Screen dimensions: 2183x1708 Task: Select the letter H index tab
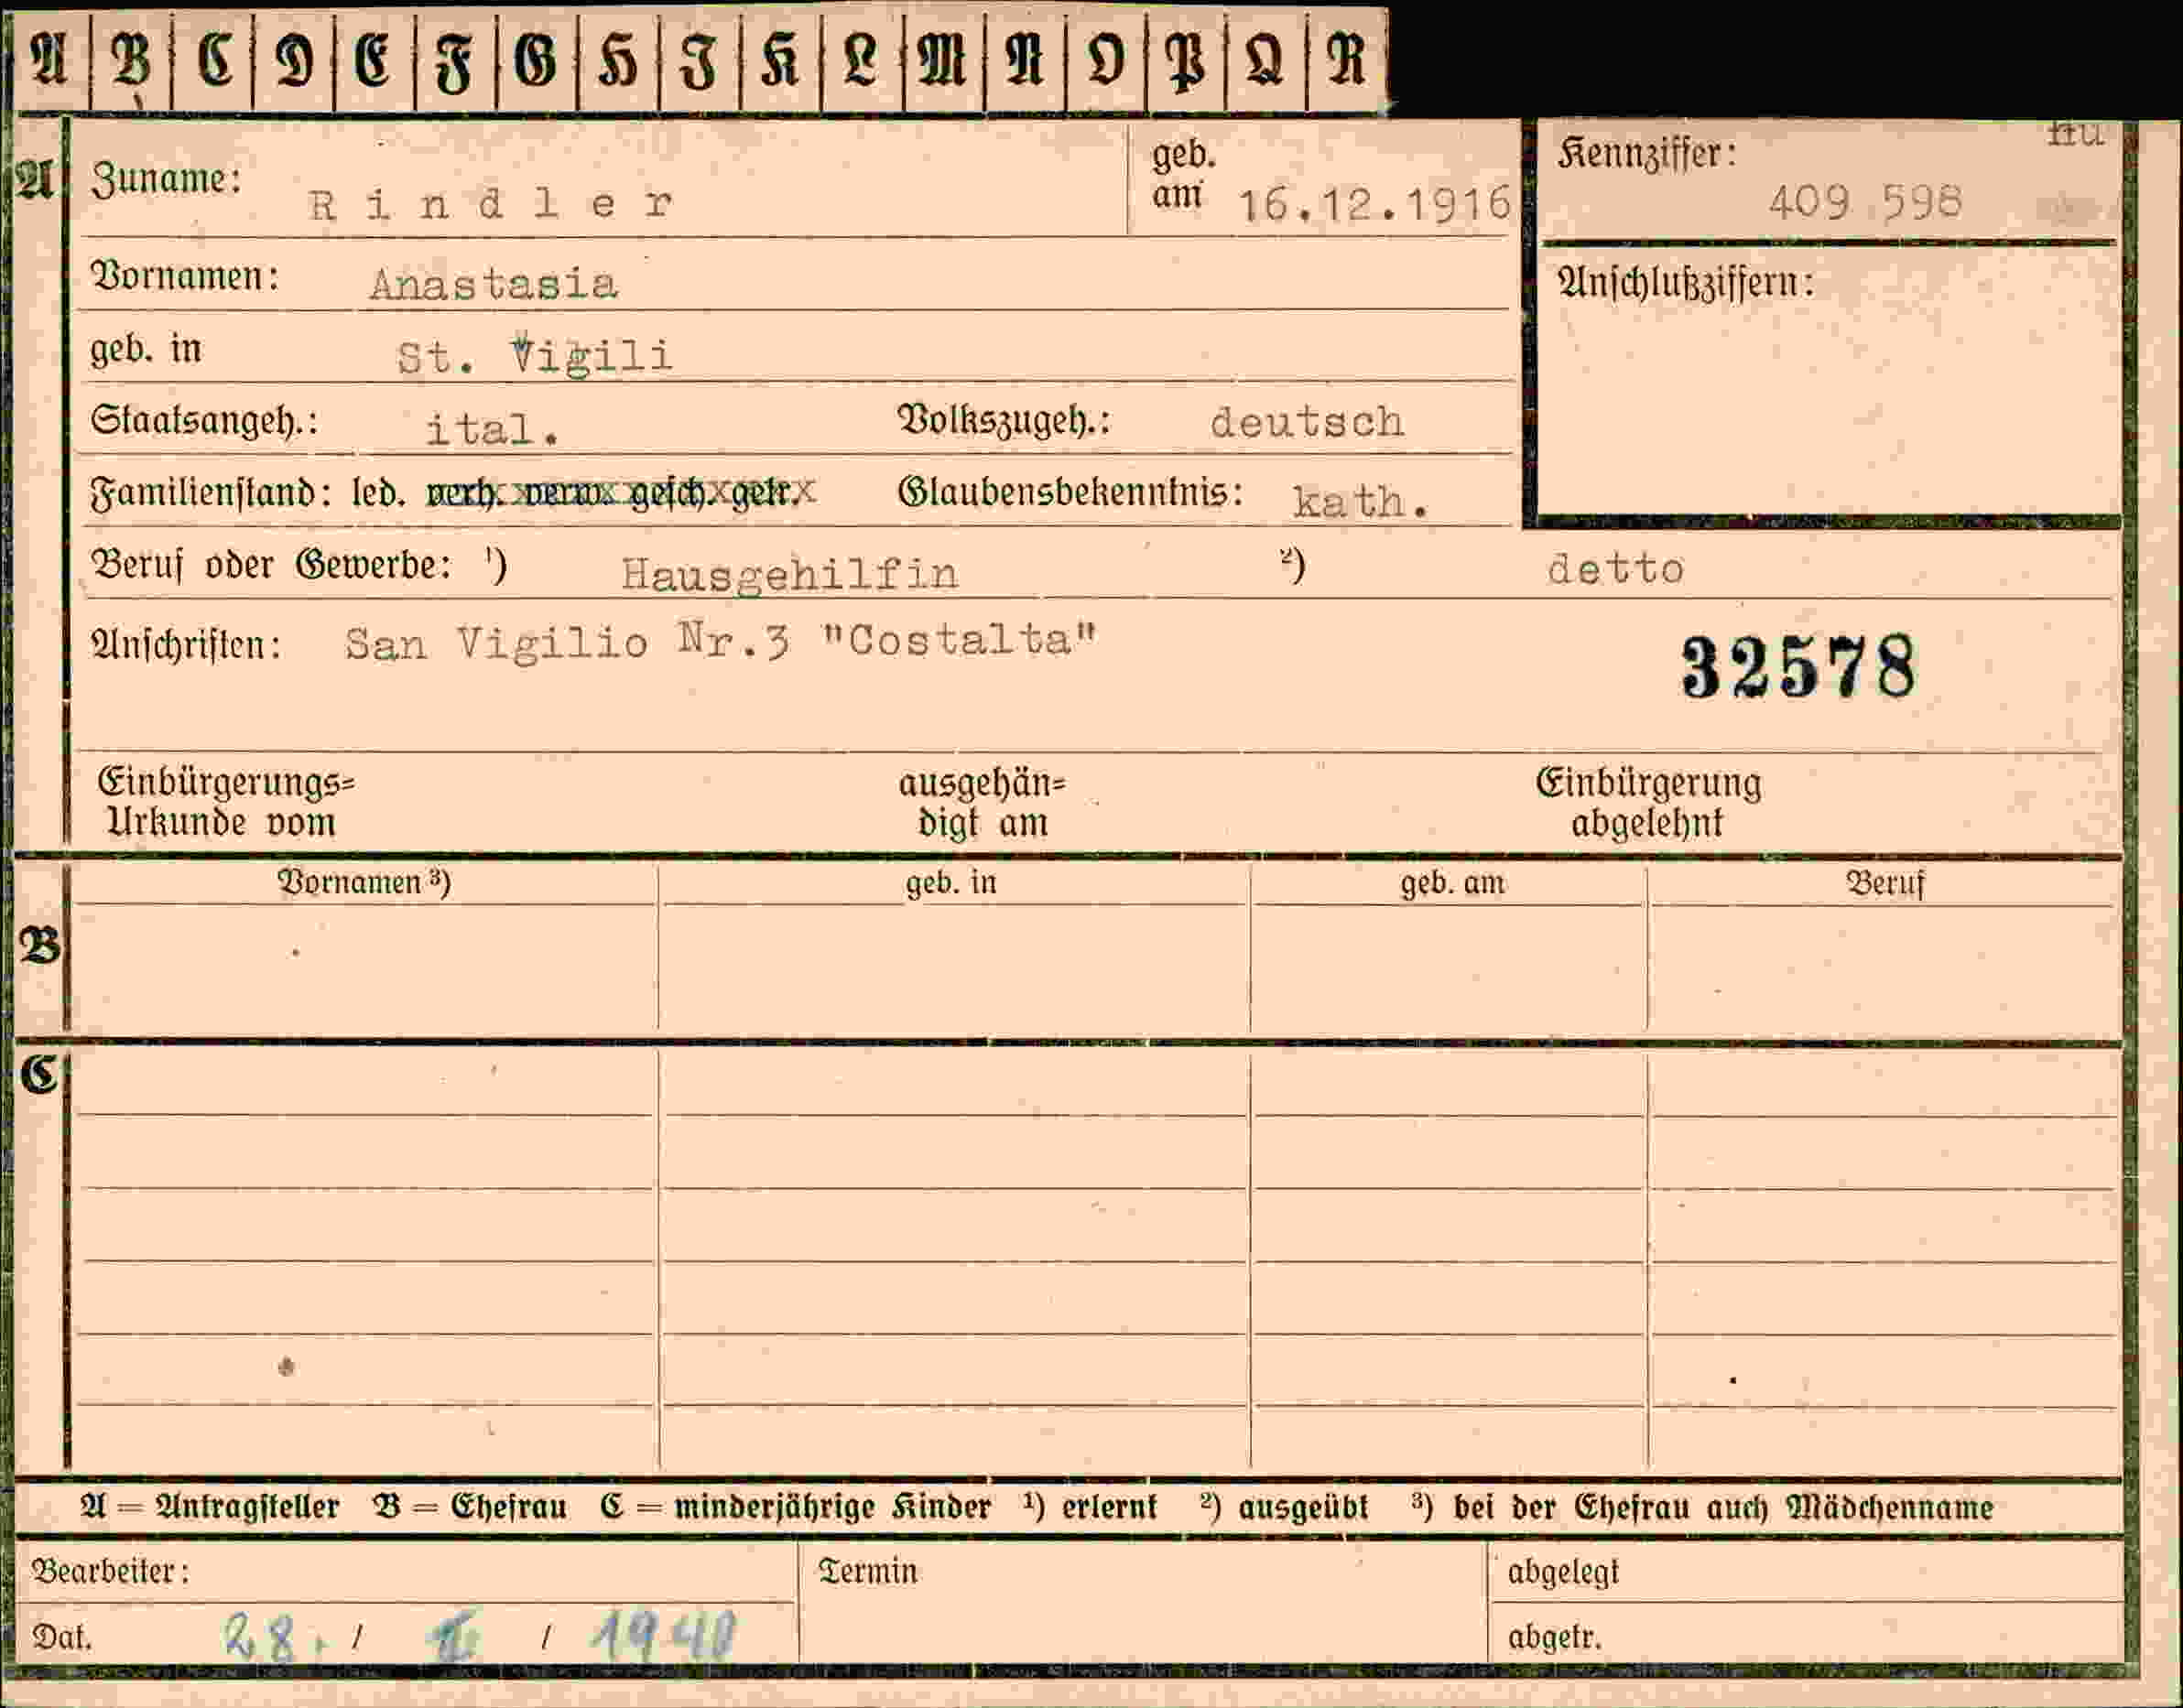click(619, 59)
